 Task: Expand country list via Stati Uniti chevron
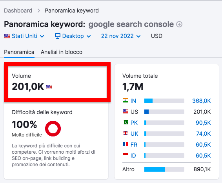pos(42,36)
